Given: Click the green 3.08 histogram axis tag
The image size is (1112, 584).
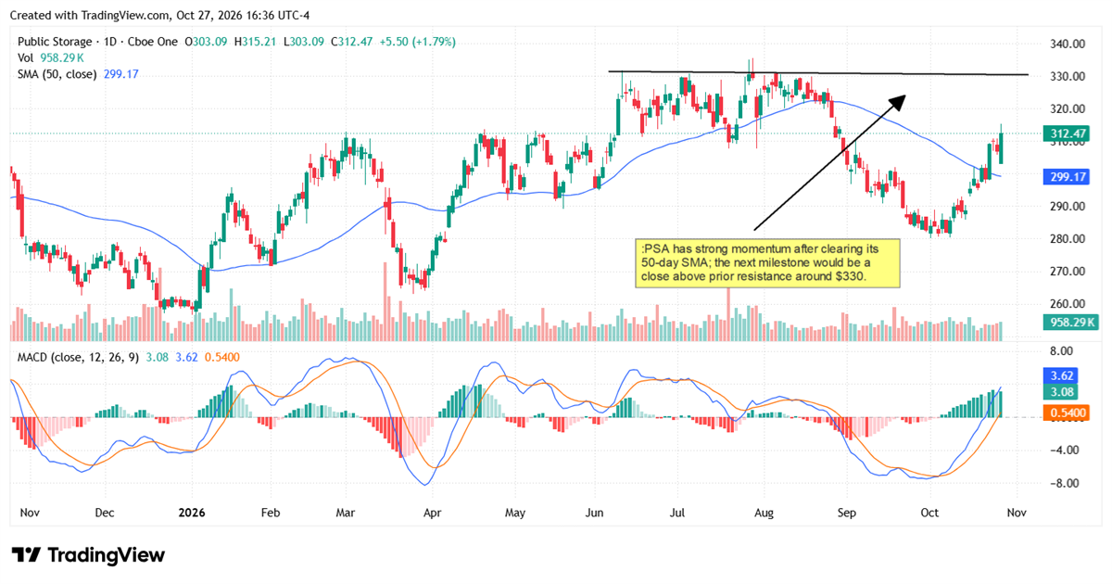Looking at the screenshot, I should [1063, 393].
